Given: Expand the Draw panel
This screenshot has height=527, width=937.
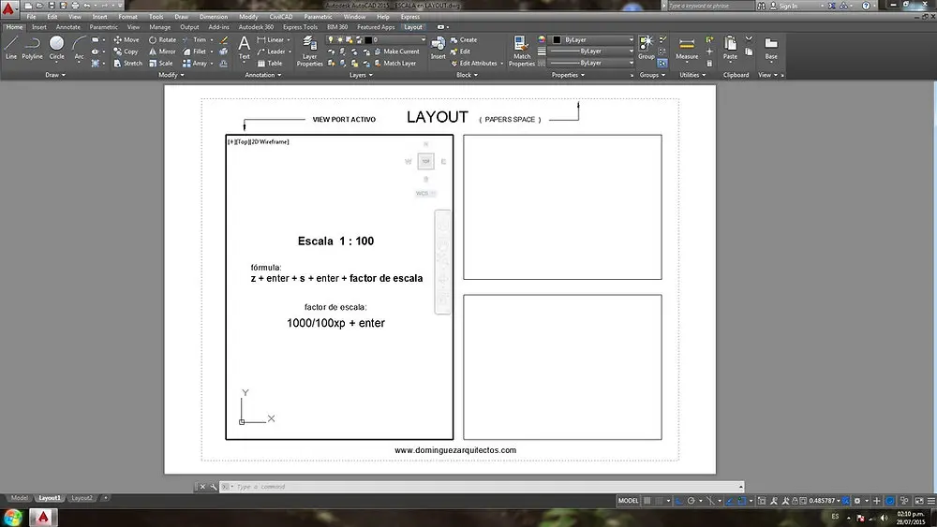Looking at the screenshot, I should coord(55,75).
